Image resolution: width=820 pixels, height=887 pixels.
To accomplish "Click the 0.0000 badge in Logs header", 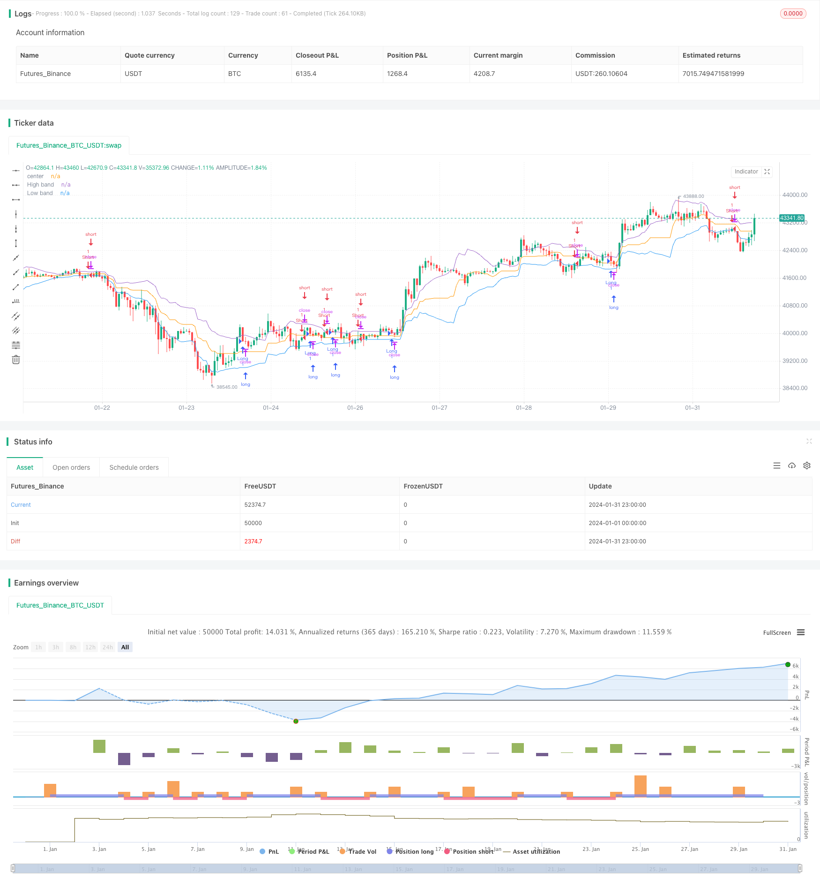I will [793, 14].
